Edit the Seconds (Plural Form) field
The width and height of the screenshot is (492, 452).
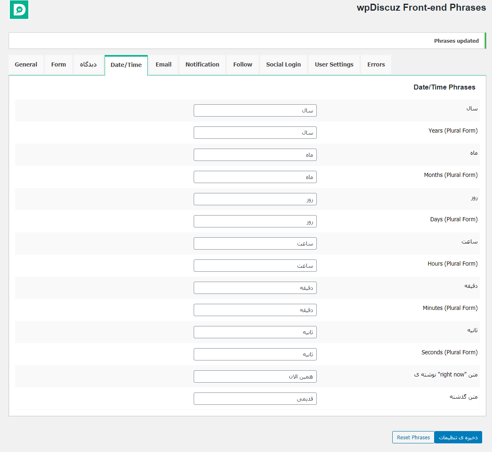tap(255, 354)
